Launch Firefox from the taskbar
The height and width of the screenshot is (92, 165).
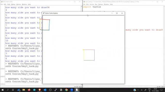tap(29, 90)
